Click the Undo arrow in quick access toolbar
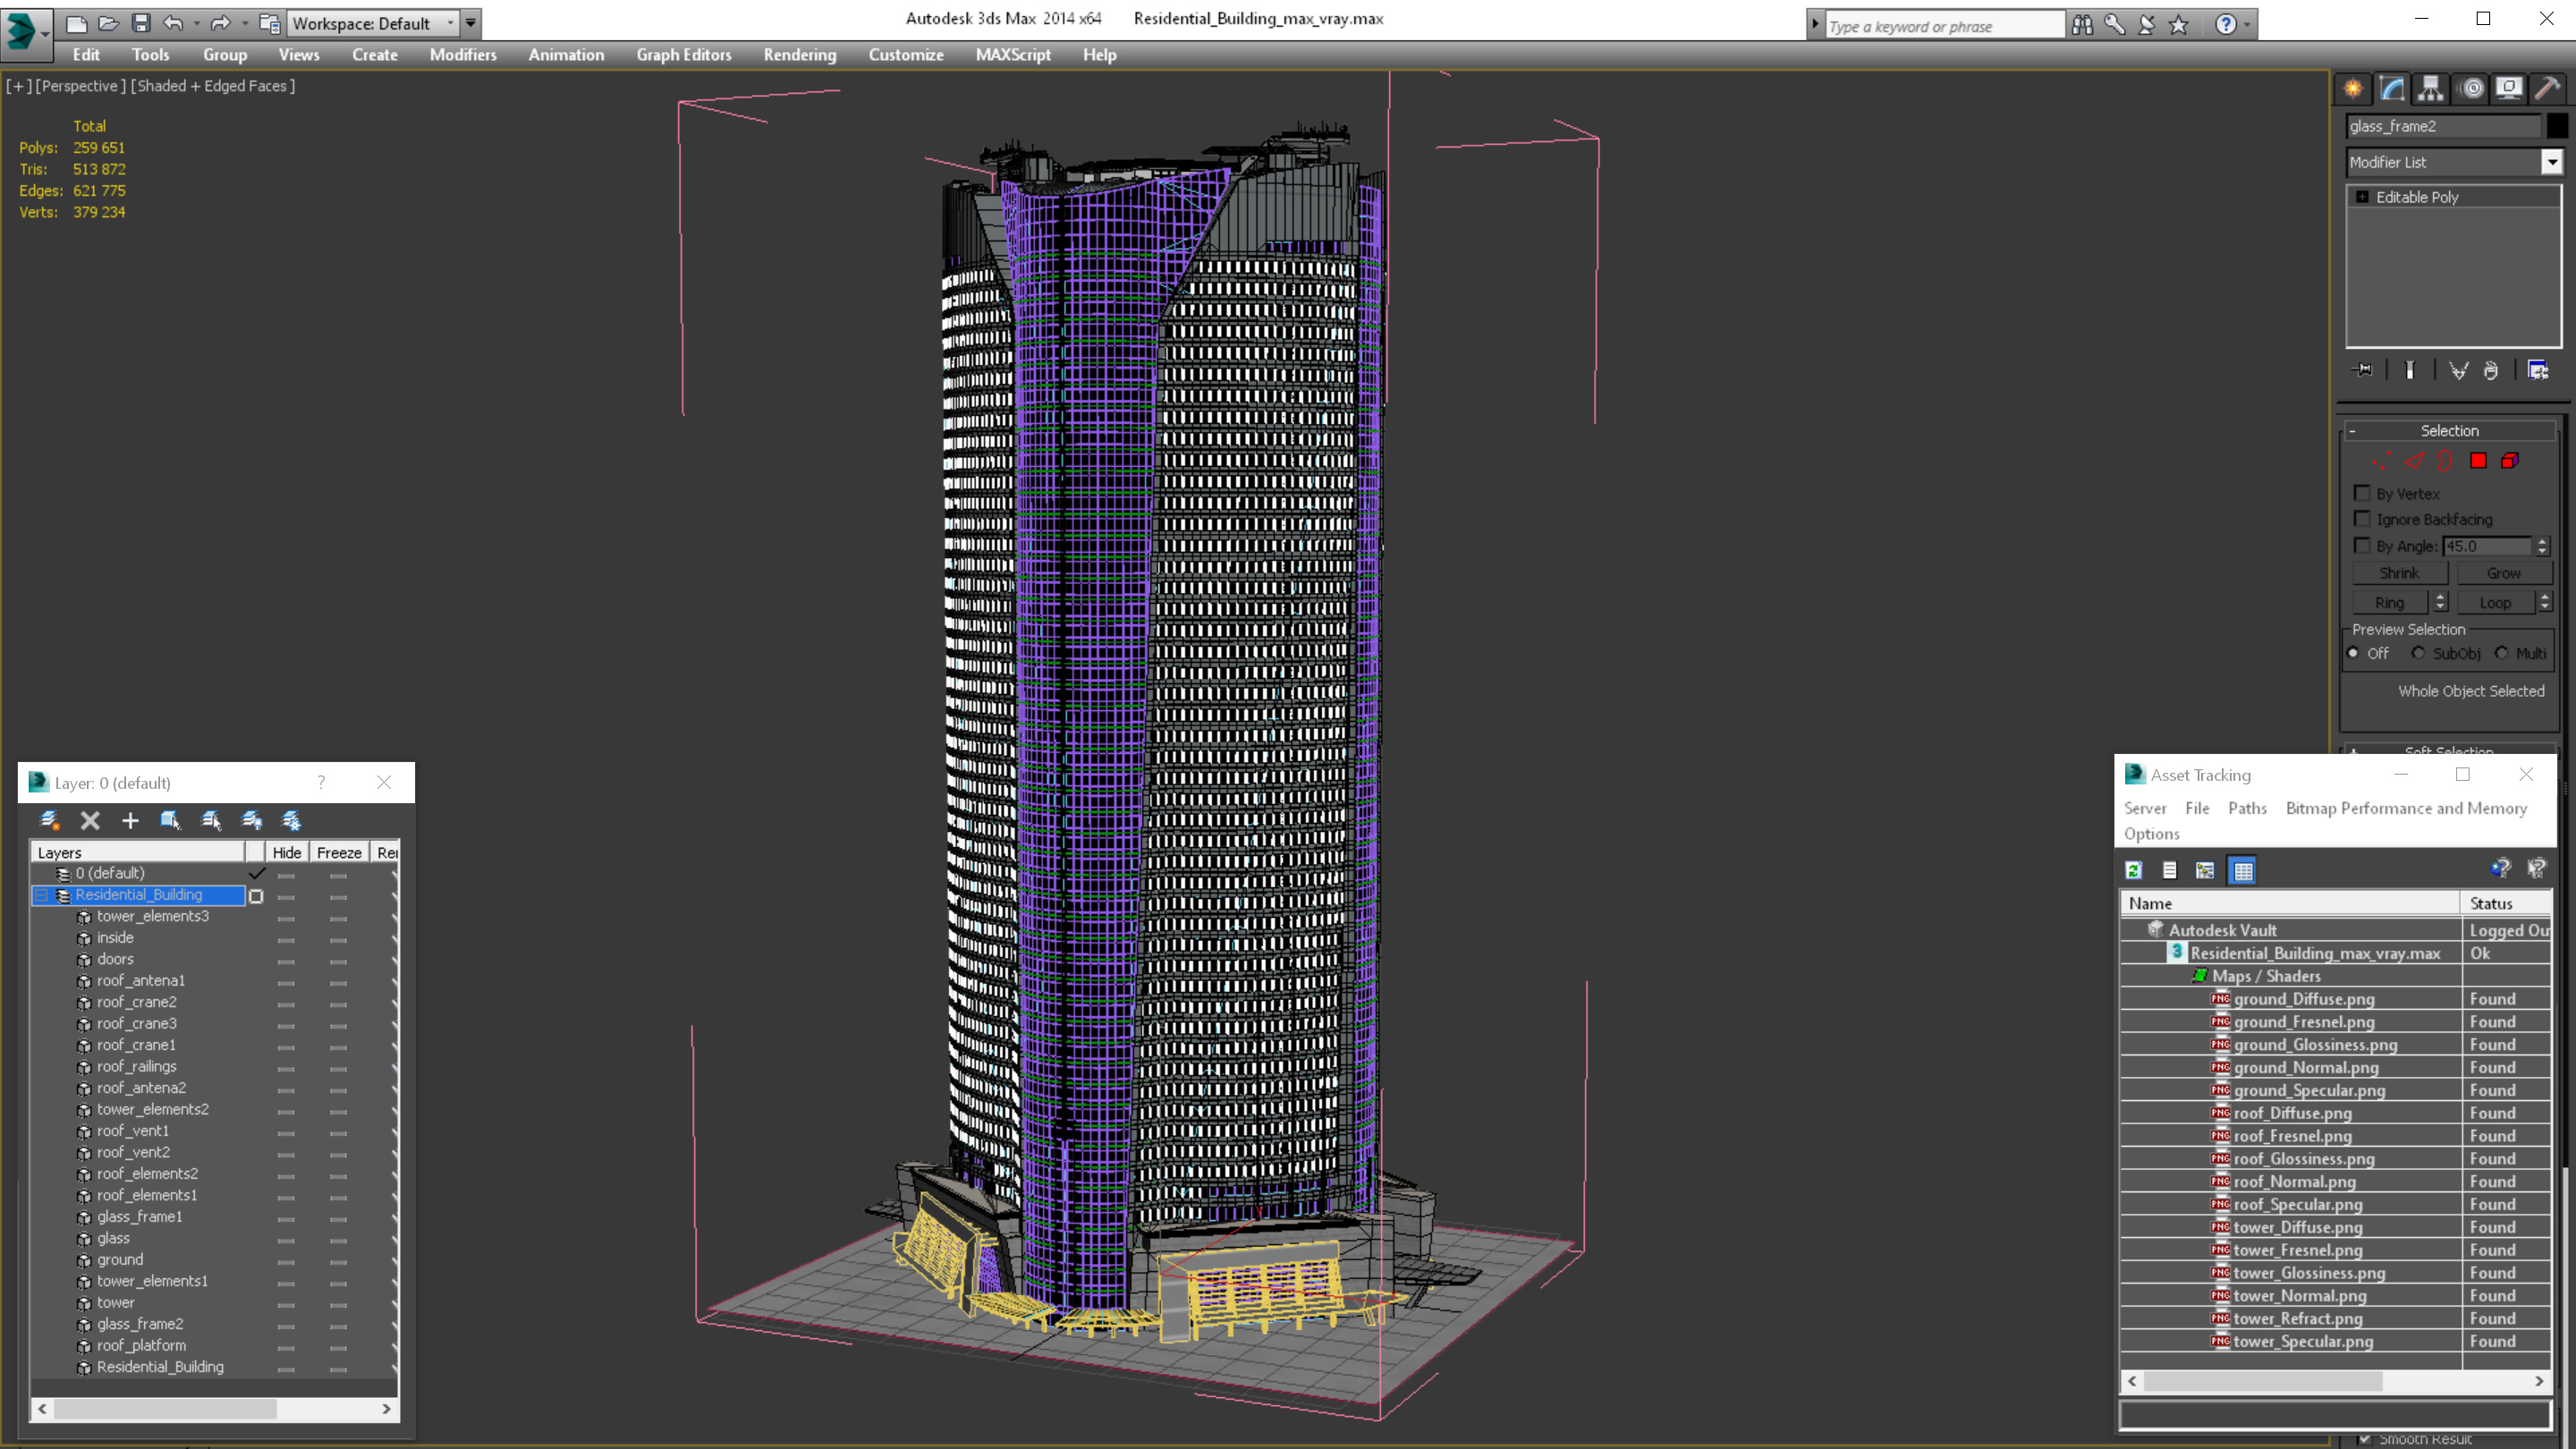Viewport: 2576px width, 1449px height. (x=172, y=23)
